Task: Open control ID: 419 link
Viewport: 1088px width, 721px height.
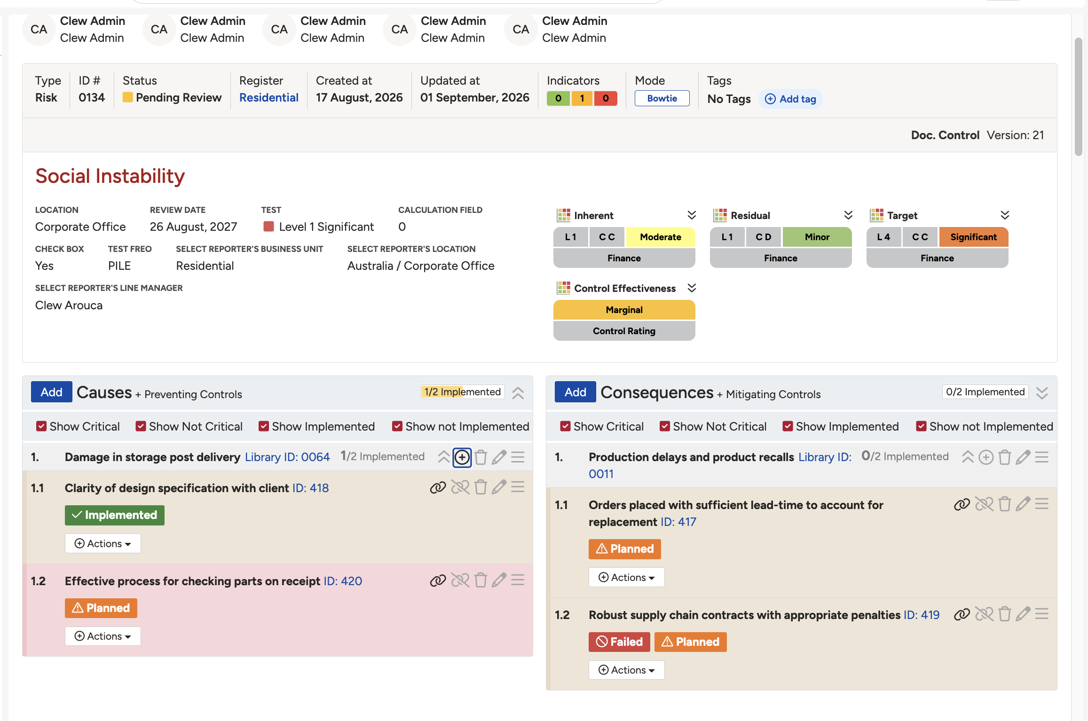Action: pyautogui.click(x=922, y=615)
